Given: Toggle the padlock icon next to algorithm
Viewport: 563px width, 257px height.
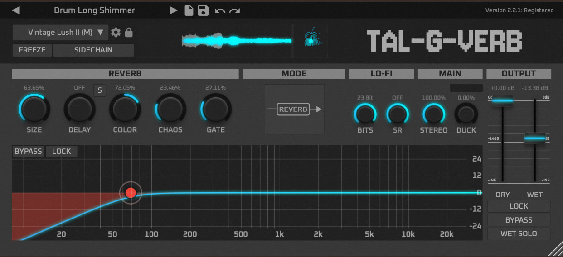Looking at the screenshot, I should 129,32.
